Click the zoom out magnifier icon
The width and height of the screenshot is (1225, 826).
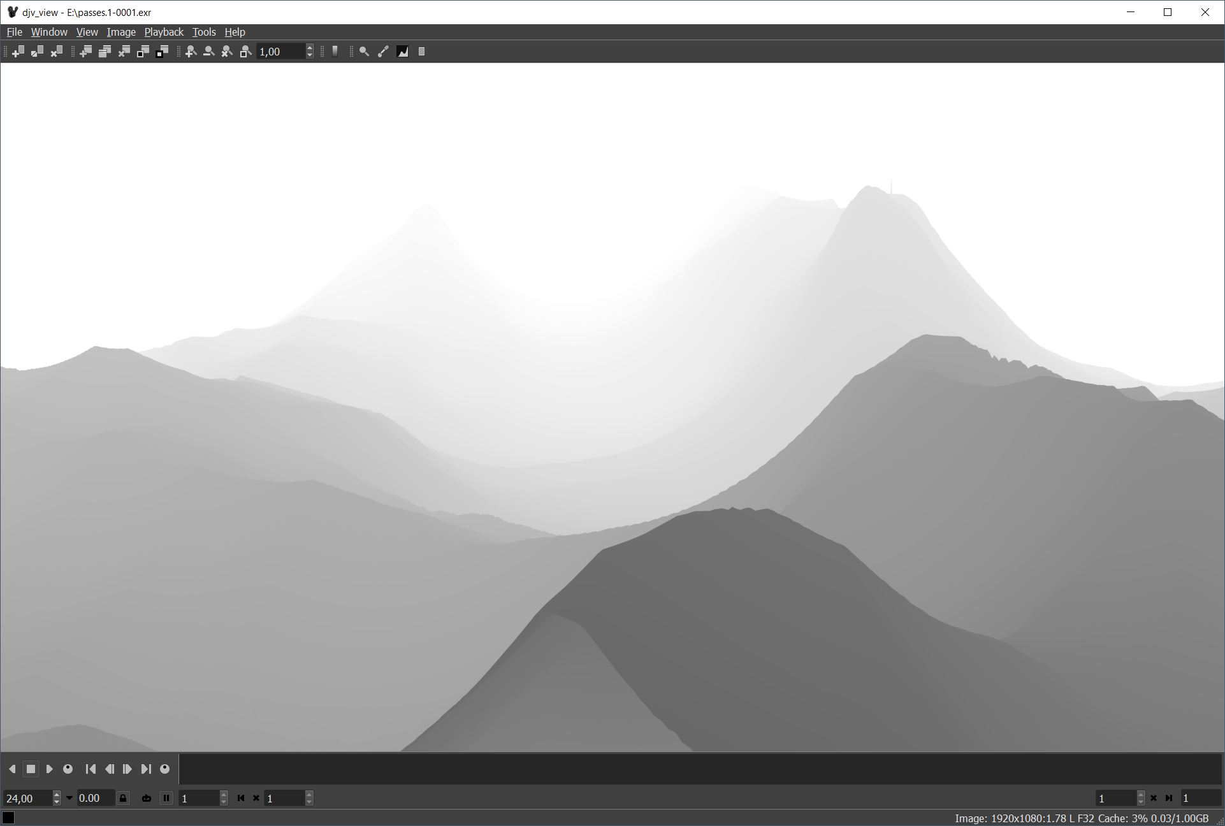click(x=208, y=52)
